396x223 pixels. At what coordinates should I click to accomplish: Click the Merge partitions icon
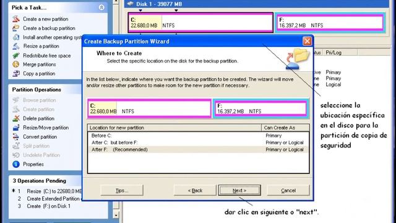coord(16,64)
